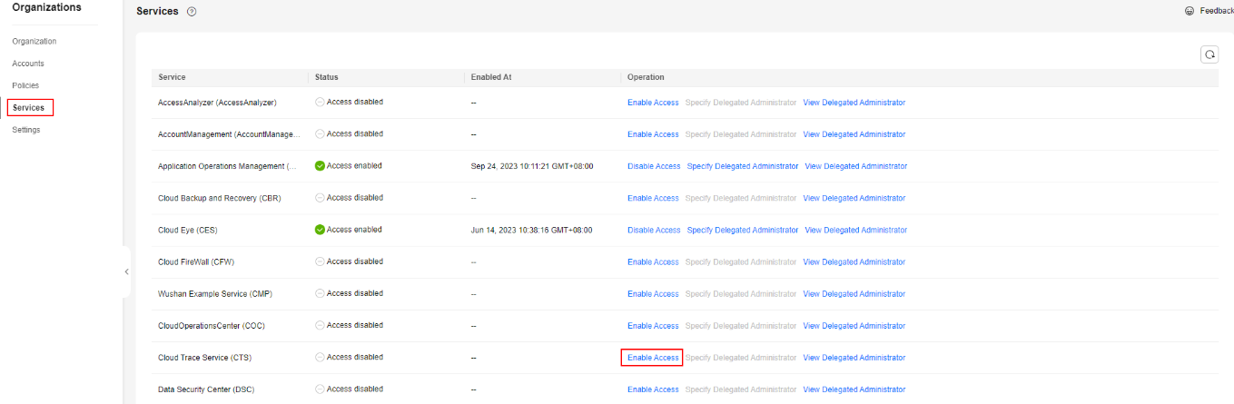1234x404 pixels.
Task: Enable Access for Data Security Center (DSC)
Action: pos(653,389)
